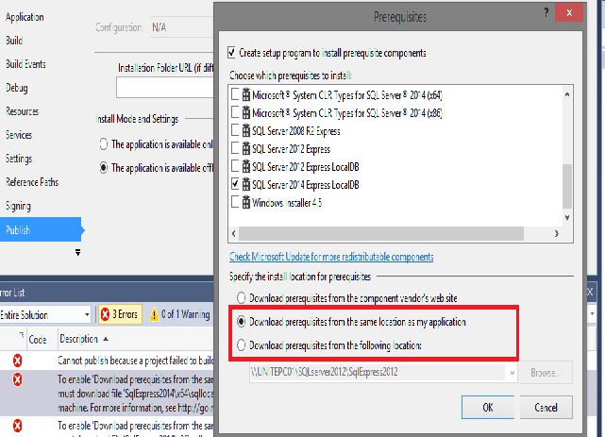Select 'application is available online only' radio
This screenshot has width=605, height=437.
[x=104, y=144]
